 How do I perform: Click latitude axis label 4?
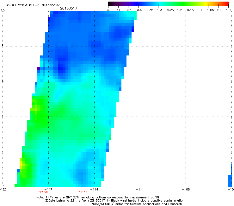coord(3,116)
